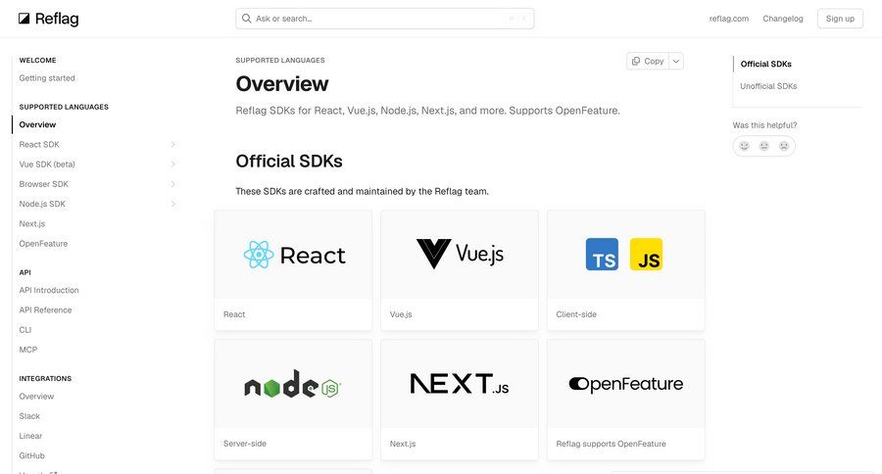Select the neutral face feedback icon

[763, 146]
